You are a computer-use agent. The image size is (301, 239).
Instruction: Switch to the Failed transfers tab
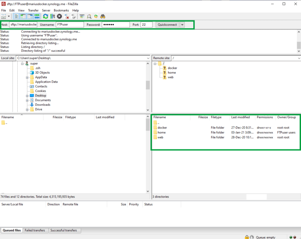35,230
